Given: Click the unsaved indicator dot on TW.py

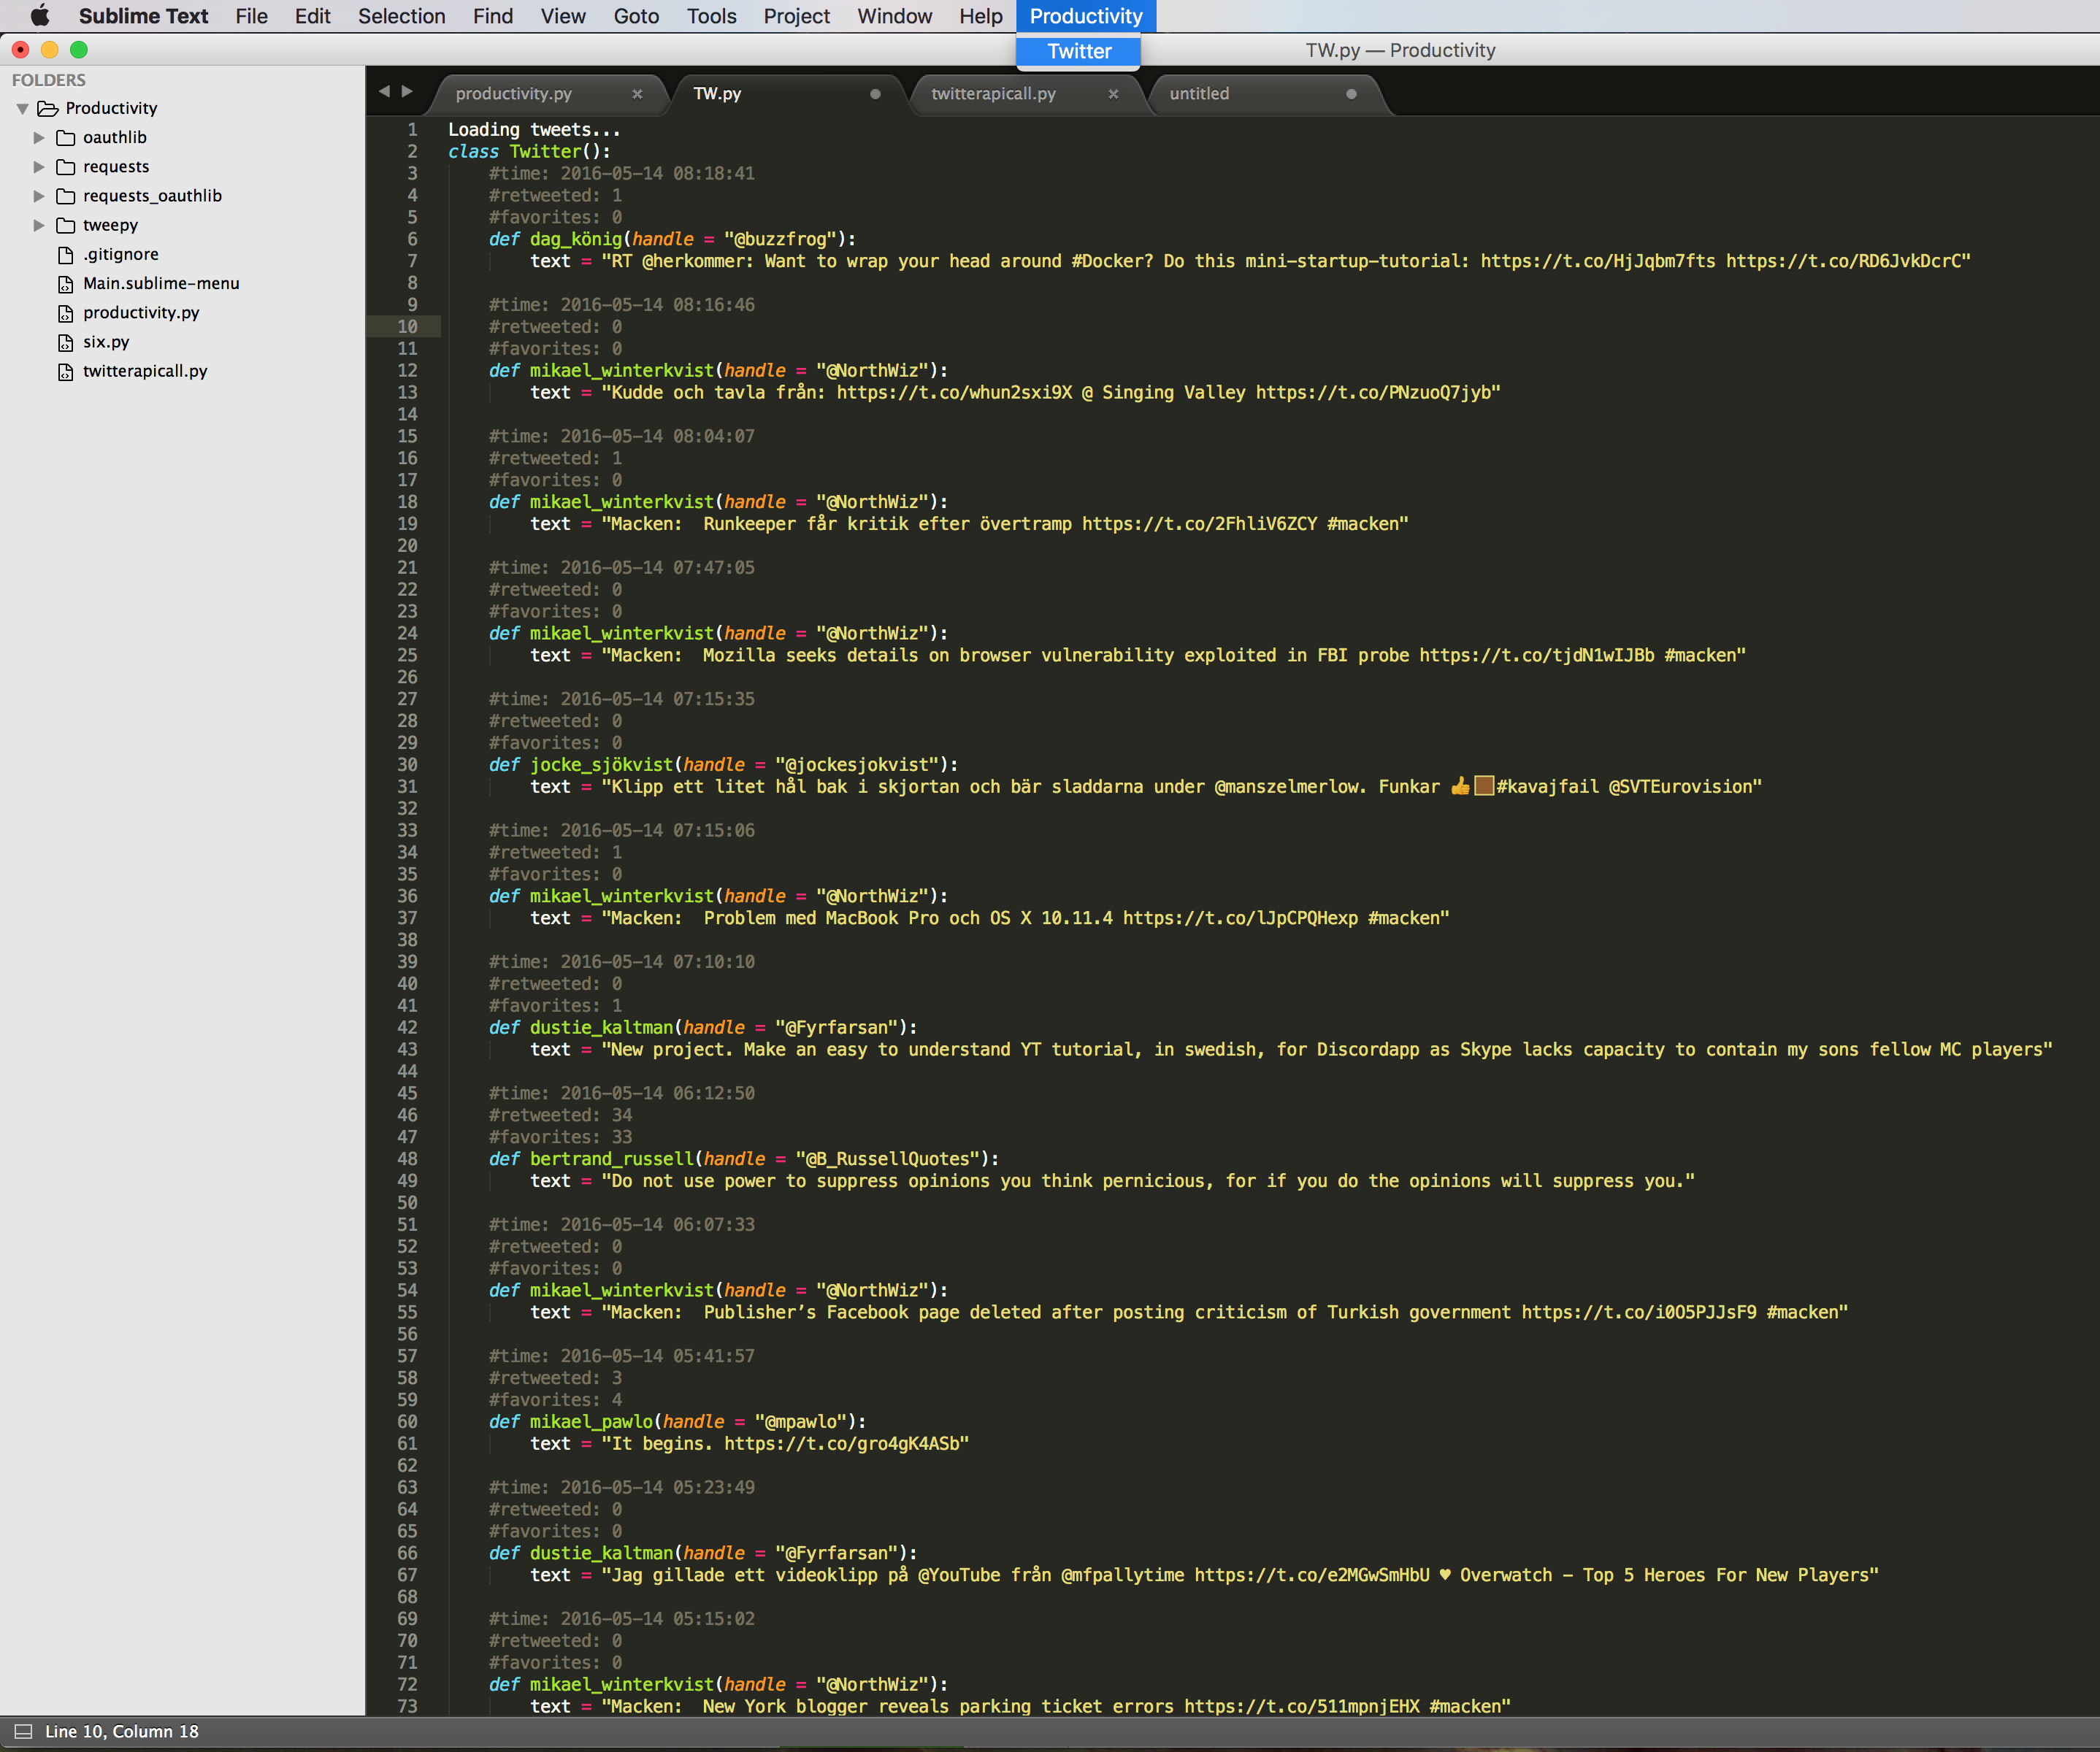Looking at the screenshot, I should point(878,94).
